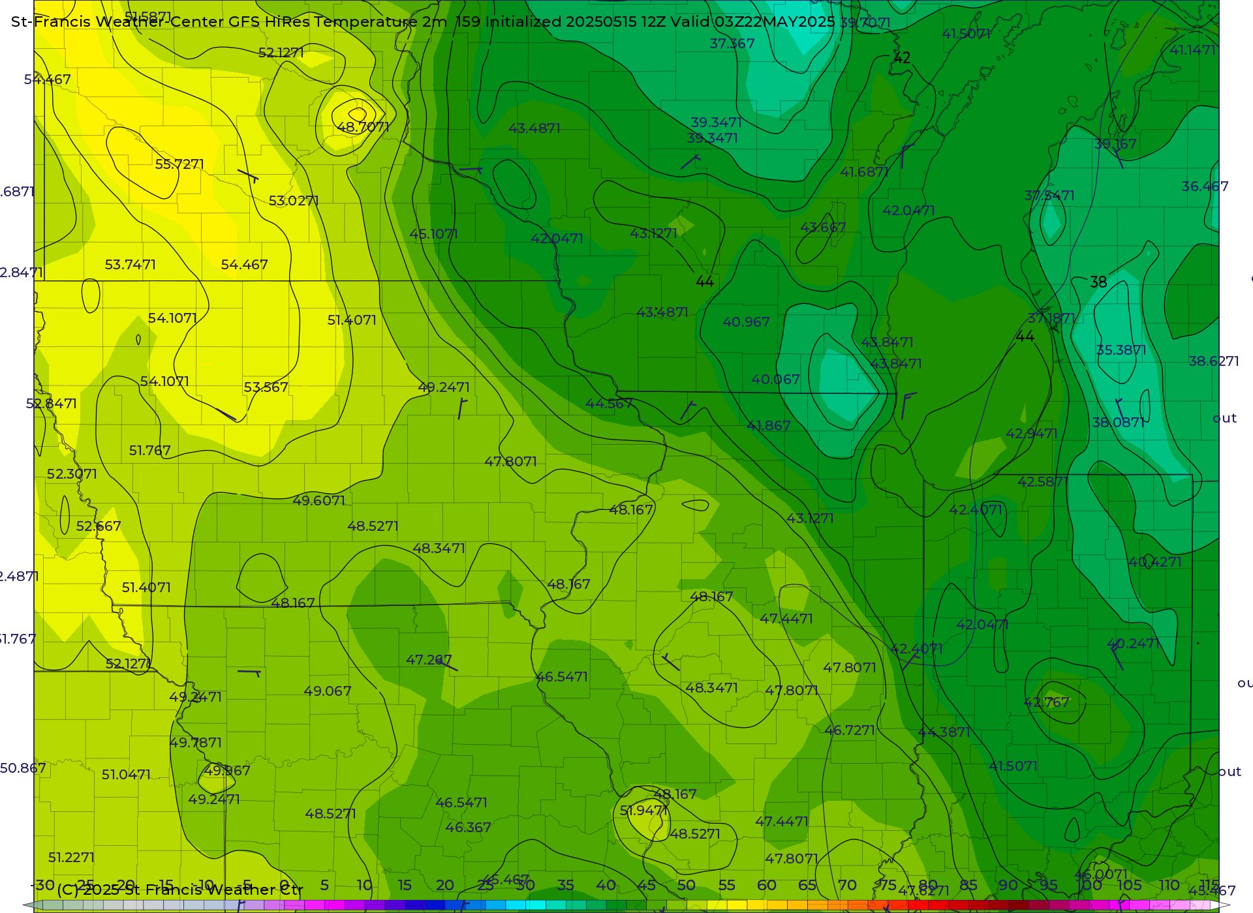
Task: Select the 40.067 temperature label
Action: point(775,380)
